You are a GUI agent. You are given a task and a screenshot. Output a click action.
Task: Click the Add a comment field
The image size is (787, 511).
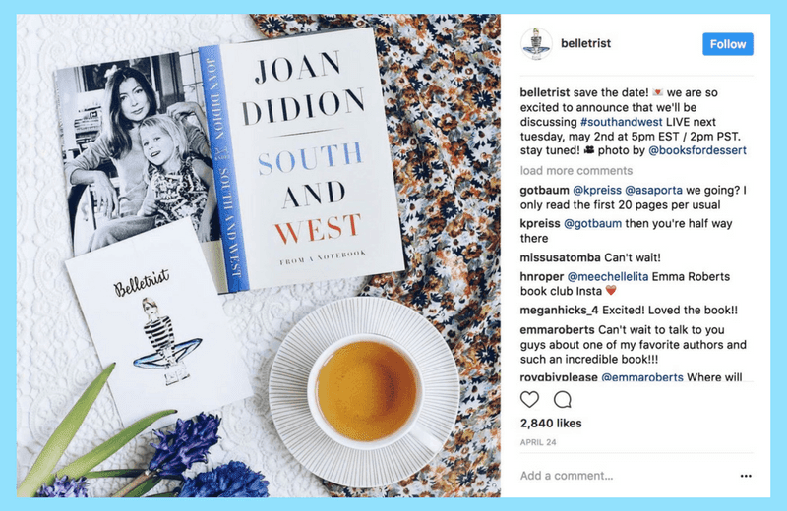(x=628, y=476)
